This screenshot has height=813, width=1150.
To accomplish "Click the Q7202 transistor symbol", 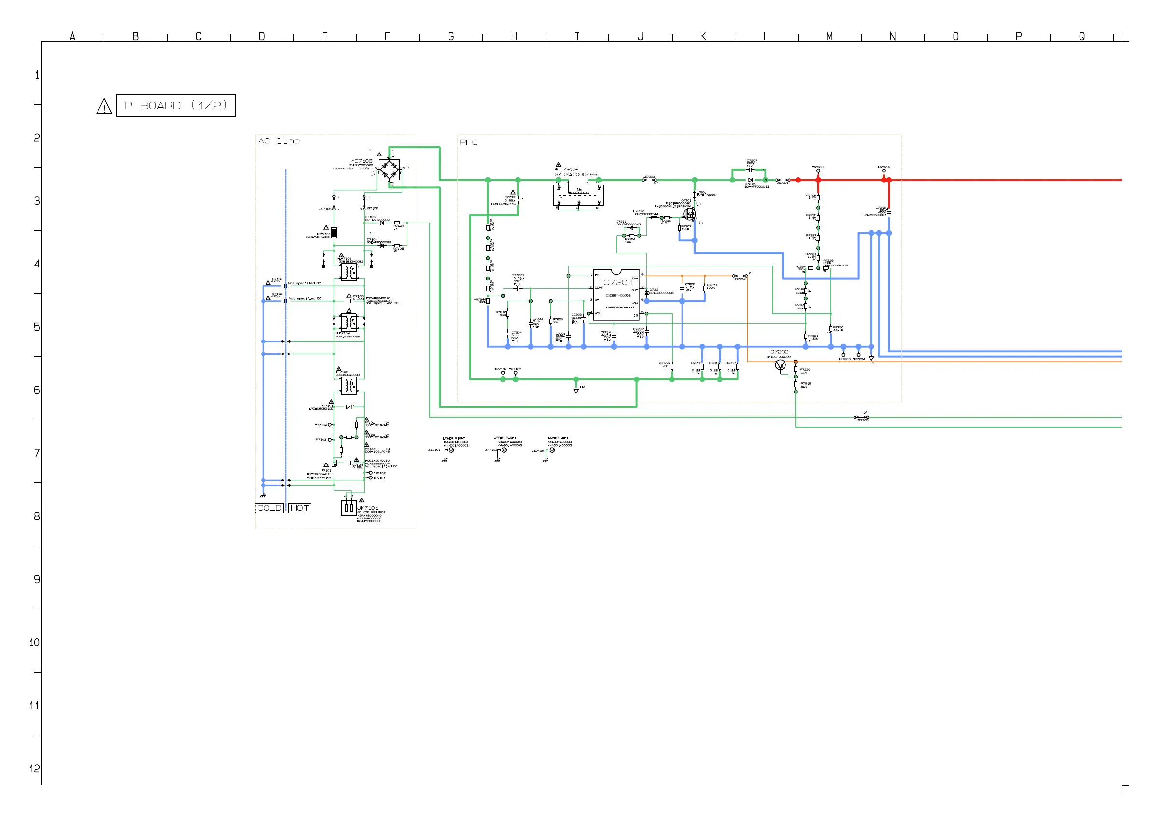I will (780, 364).
